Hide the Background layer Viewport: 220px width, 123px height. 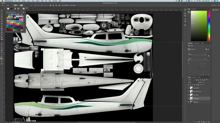[188, 102]
